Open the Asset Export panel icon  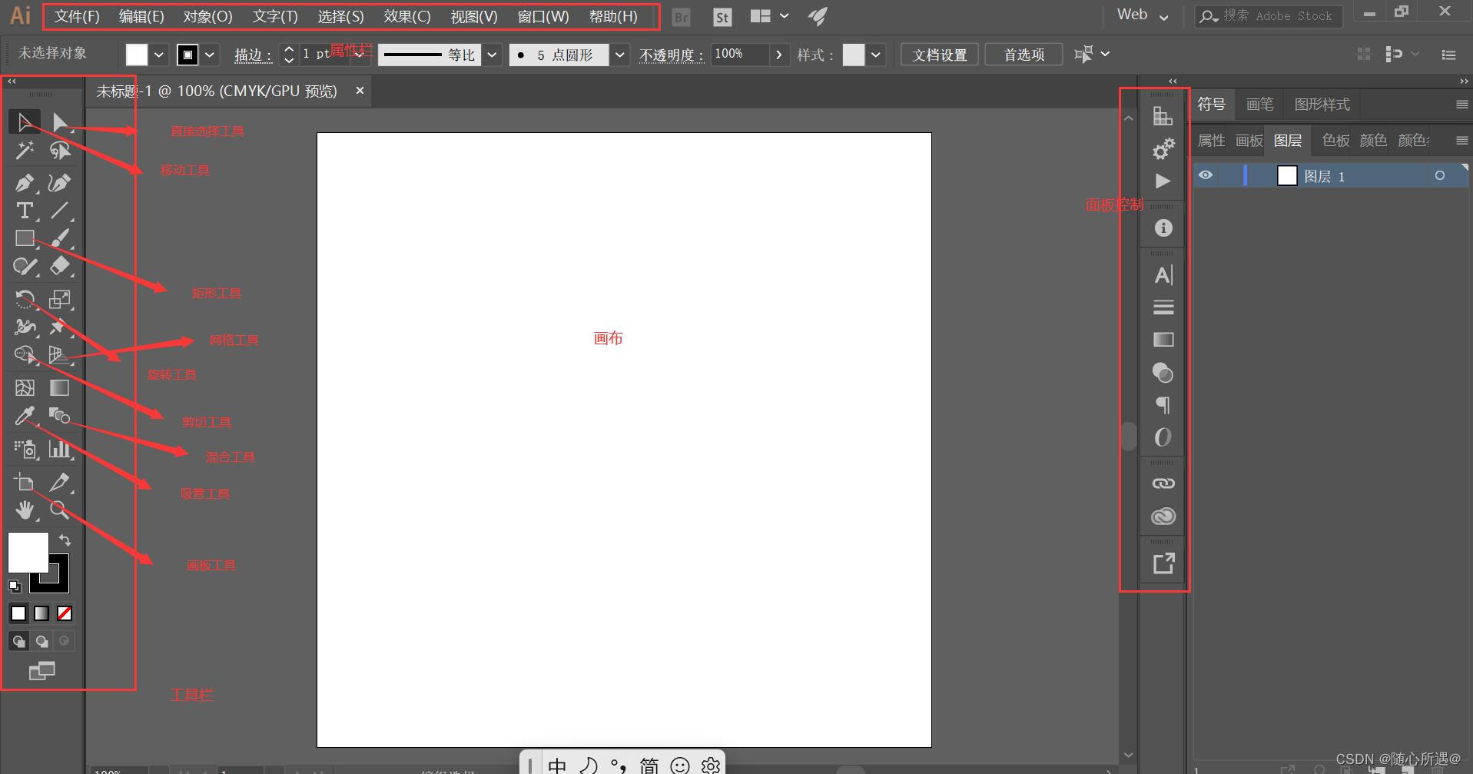(1163, 563)
